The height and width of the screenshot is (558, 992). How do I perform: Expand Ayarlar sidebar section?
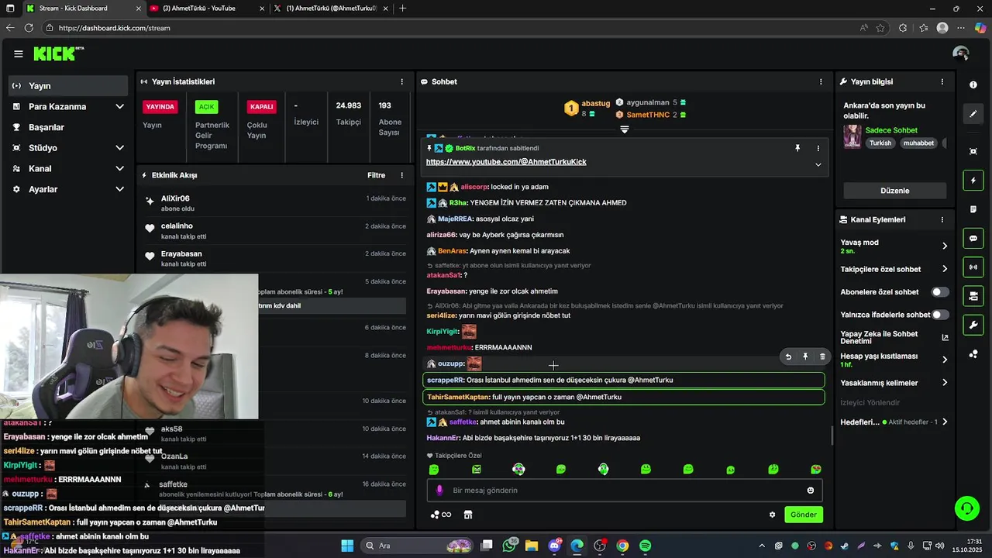pyautogui.click(x=119, y=189)
